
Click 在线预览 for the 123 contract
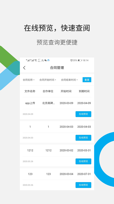coord(83,185)
